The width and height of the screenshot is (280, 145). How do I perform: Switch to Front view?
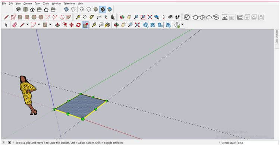[x=32, y=9]
